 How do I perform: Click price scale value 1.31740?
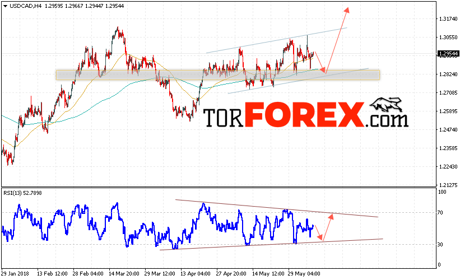448,19
